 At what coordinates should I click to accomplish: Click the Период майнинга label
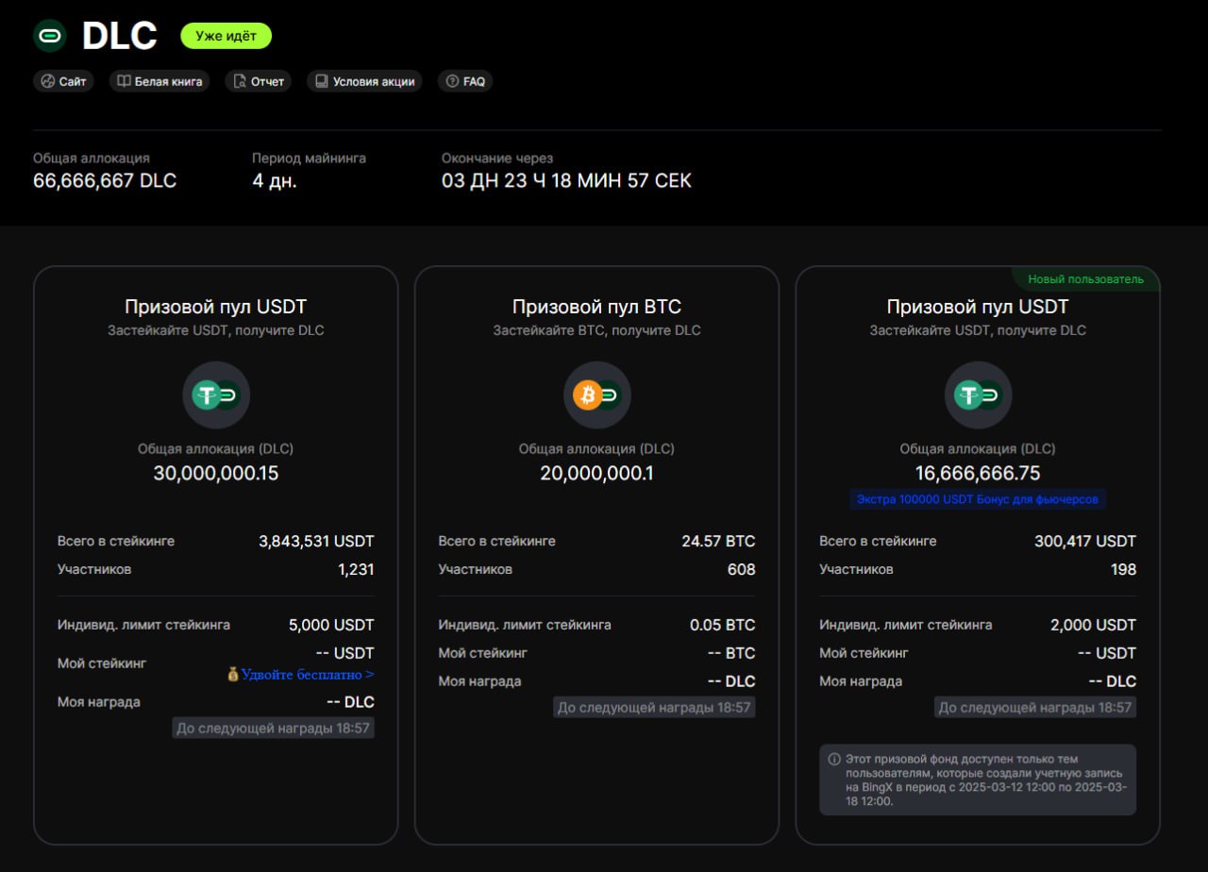pos(309,159)
